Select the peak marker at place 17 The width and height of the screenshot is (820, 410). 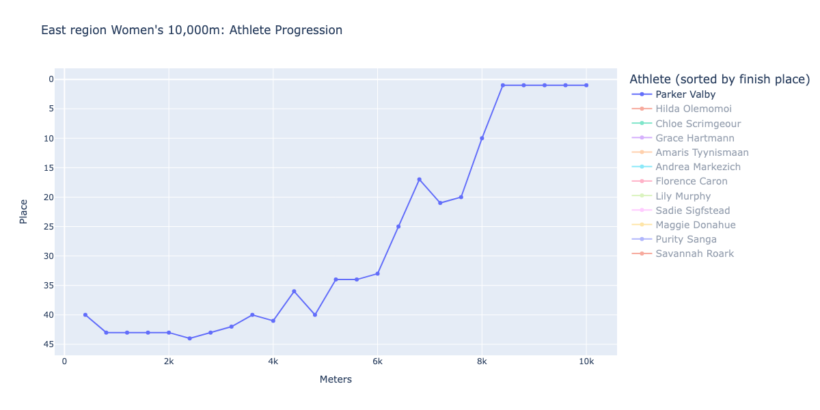[x=420, y=180]
